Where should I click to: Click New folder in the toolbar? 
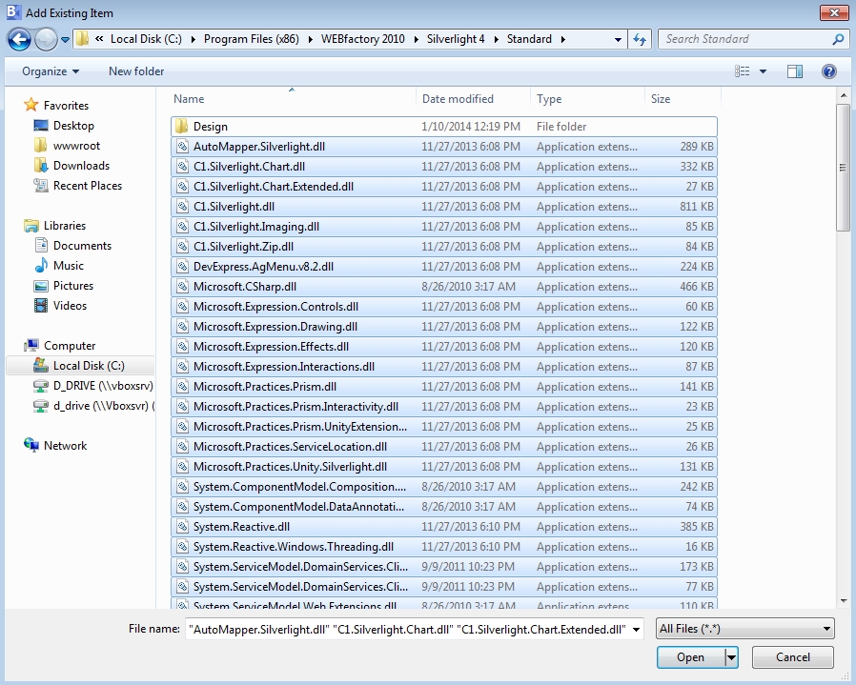pyautogui.click(x=136, y=71)
